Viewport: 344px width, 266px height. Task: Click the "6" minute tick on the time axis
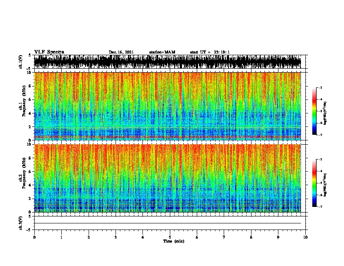(197, 237)
